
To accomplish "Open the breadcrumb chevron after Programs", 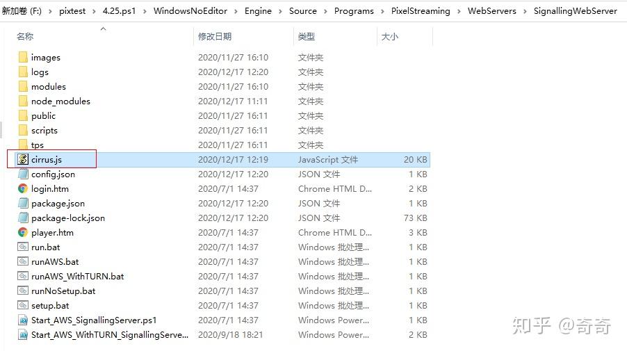I will click(383, 11).
